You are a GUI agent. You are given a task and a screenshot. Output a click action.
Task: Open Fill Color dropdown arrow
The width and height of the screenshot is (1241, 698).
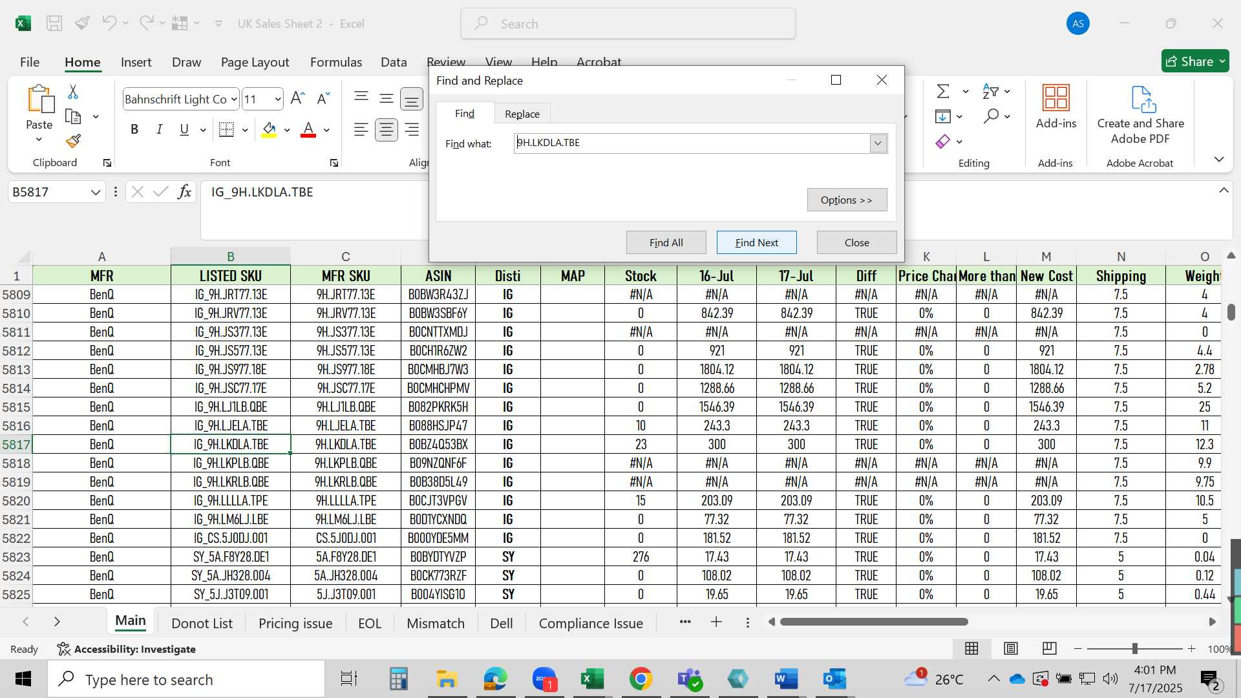point(287,130)
